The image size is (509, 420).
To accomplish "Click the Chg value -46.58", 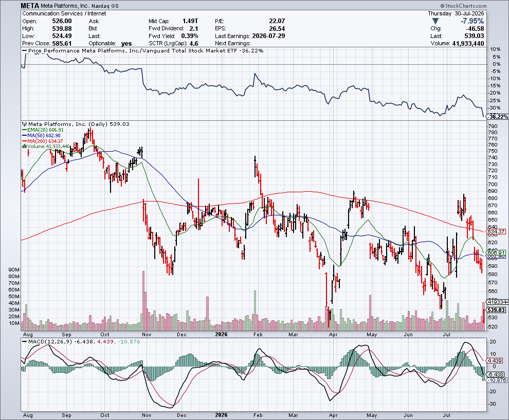I will pyautogui.click(x=475, y=29).
